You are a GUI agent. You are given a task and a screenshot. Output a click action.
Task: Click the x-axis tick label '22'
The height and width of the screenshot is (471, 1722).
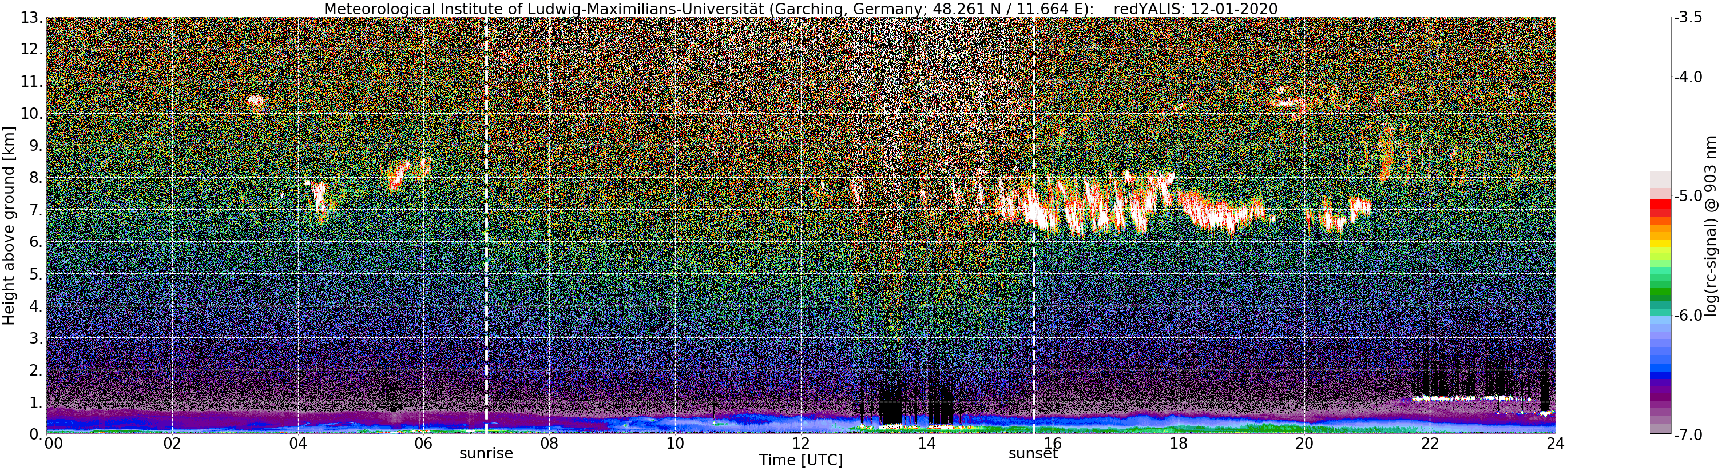(1430, 444)
